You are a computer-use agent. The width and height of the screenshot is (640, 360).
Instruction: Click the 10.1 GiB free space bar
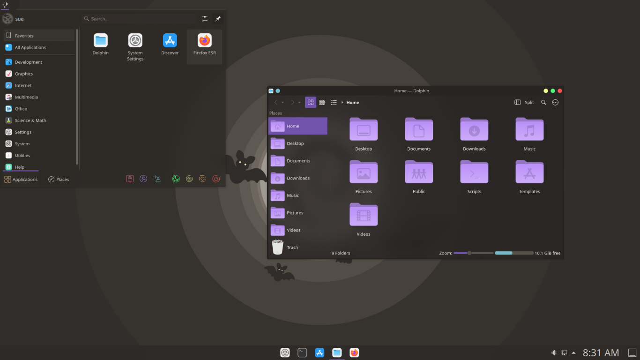tap(514, 253)
